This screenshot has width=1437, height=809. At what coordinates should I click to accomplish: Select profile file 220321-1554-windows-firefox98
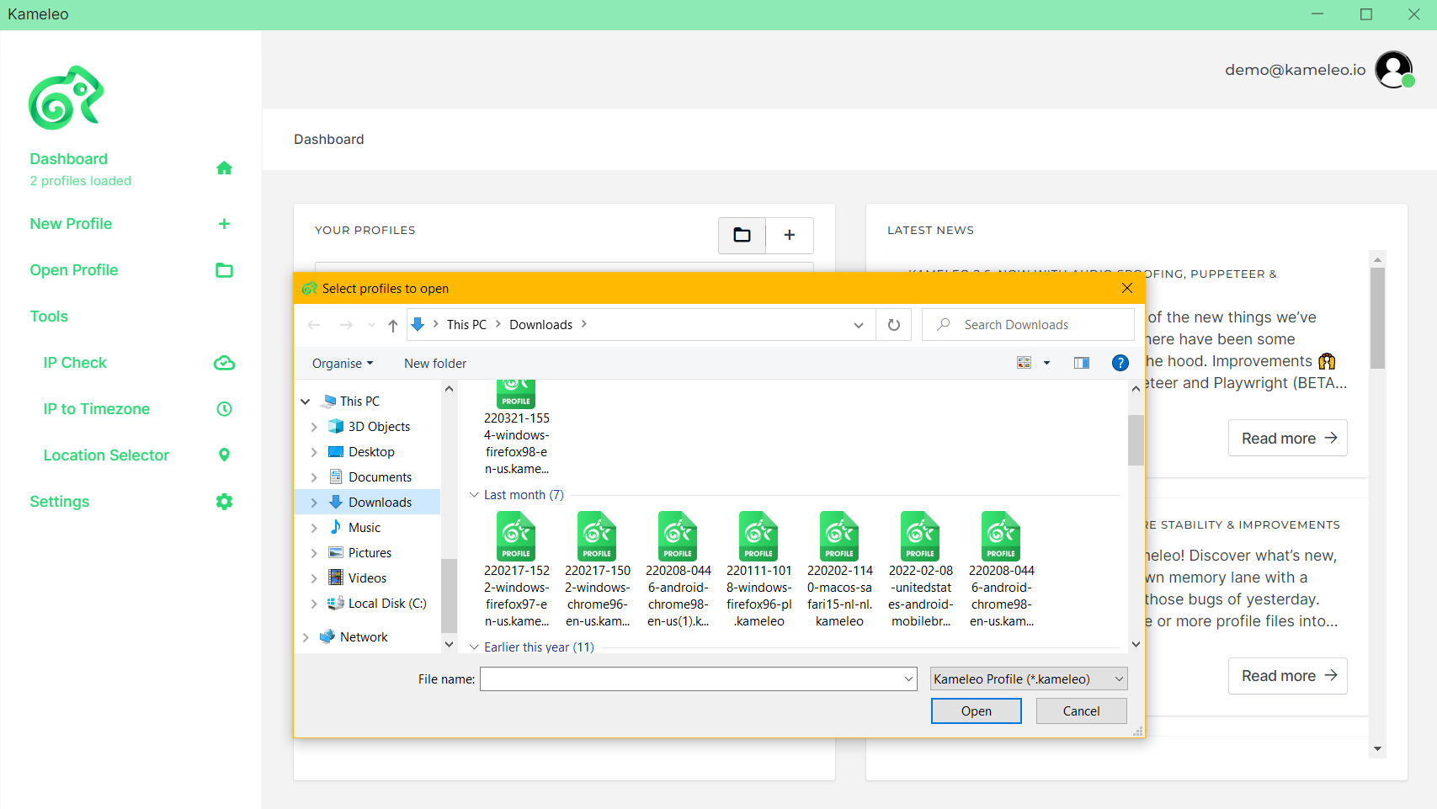pyautogui.click(x=517, y=429)
